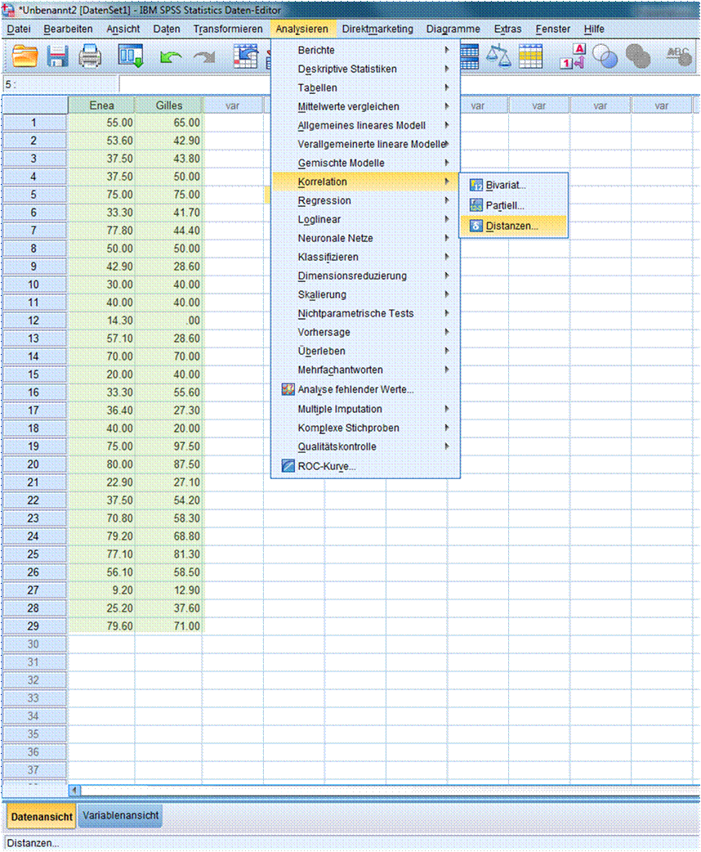Screen dimensions: 701x852
Task: Toggle the Value labels icon
Action: pyautogui.click(x=573, y=56)
